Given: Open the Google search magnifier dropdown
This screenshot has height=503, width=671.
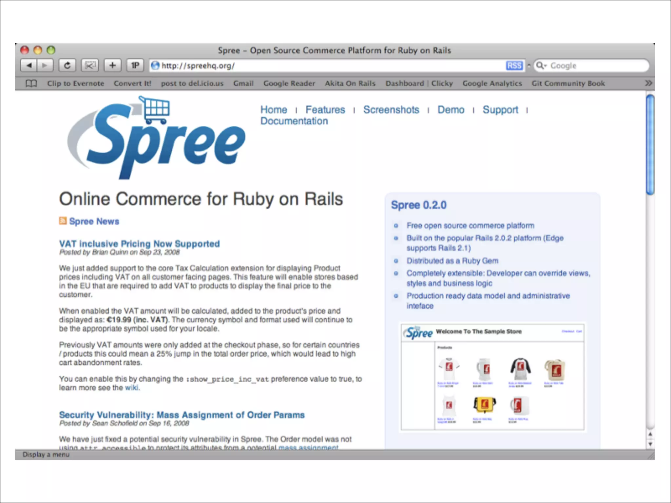Looking at the screenshot, I should [541, 65].
